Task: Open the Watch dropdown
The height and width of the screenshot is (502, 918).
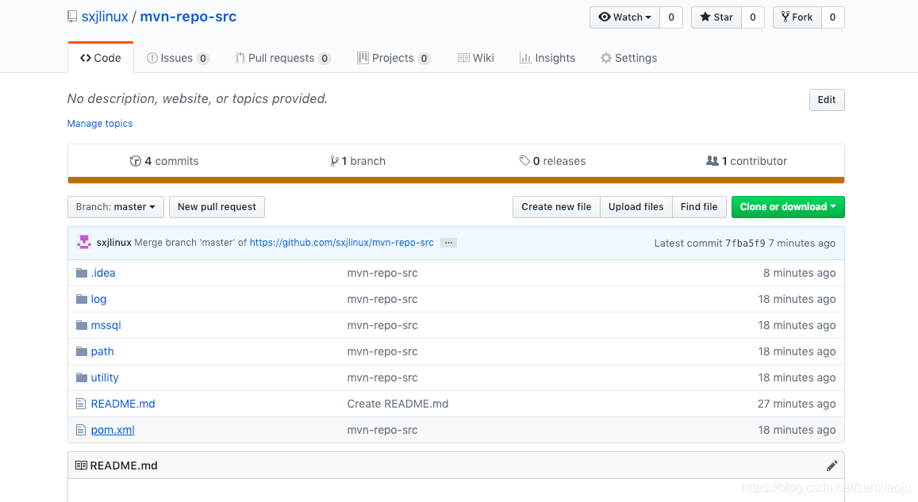Action: point(624,17)
